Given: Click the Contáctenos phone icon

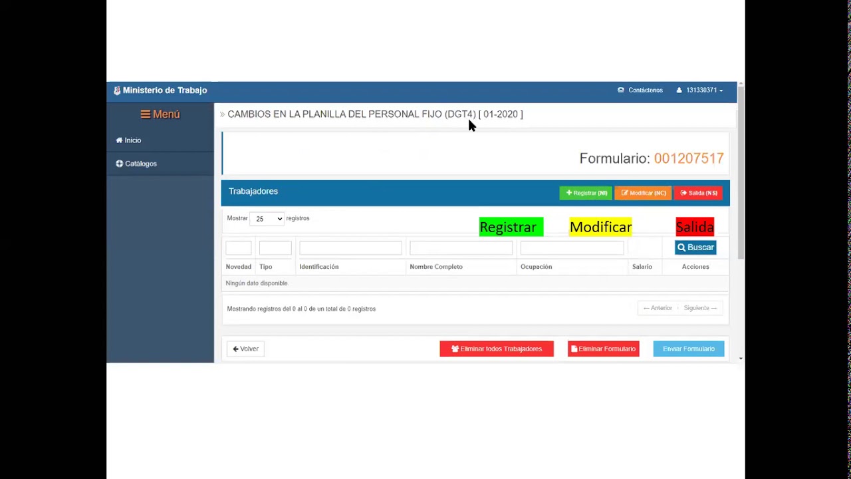Looking at the screenshot, I should [x=621, y=90].
